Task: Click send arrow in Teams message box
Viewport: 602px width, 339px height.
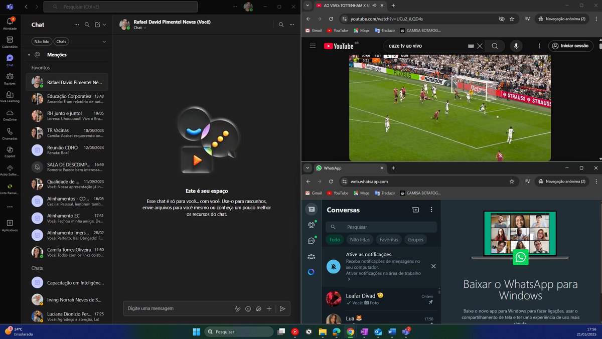Action: [282, 309]
